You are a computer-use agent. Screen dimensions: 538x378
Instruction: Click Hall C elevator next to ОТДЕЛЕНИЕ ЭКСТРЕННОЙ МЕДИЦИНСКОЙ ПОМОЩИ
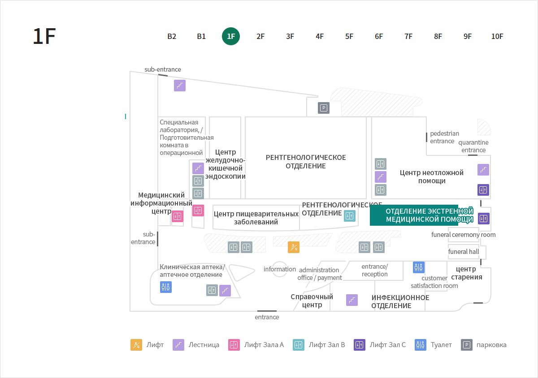click(x=483, y=219)
